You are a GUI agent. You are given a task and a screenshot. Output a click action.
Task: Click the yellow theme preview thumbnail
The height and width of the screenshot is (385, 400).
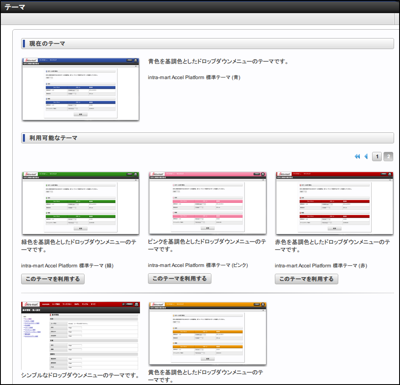[x=207, y=333]
